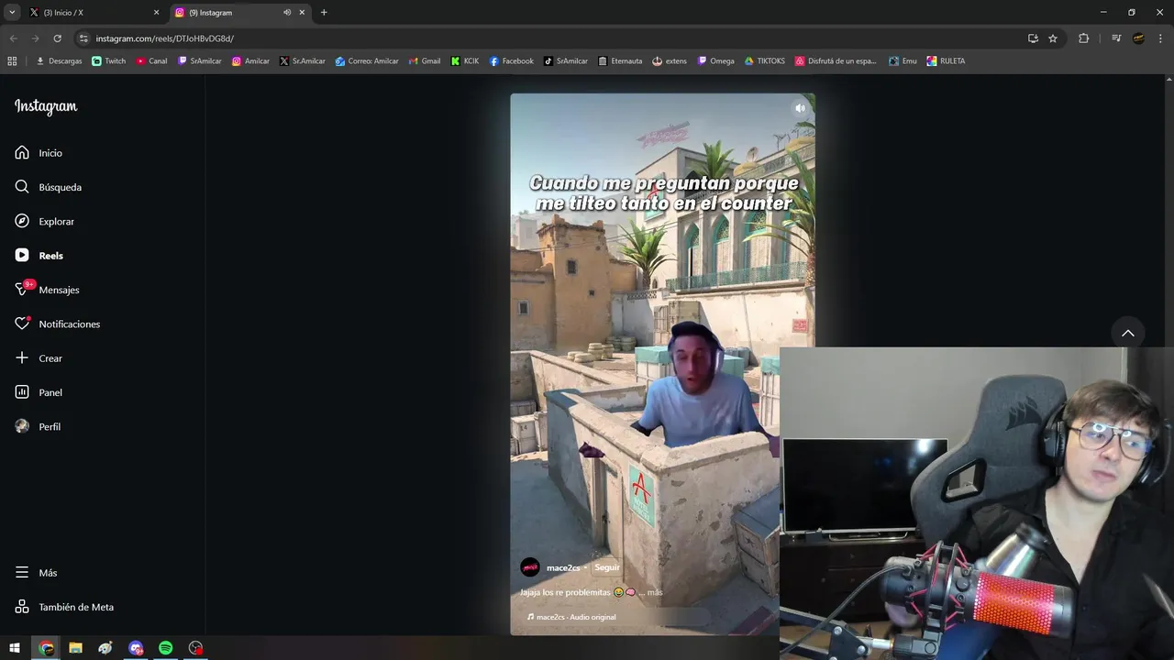Open Correo: Amilcar bookmark
This screenshot has height=660, width=1174.
coord(367,61)
